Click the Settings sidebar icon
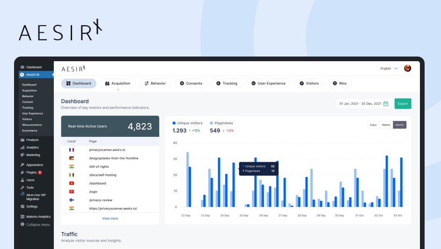441x249 pixels. click(x=22, y=206)
